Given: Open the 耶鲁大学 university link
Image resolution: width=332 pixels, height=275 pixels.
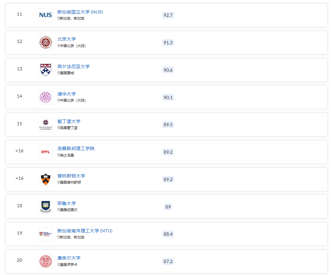Looking at the screenshot, I should point(66,203).
